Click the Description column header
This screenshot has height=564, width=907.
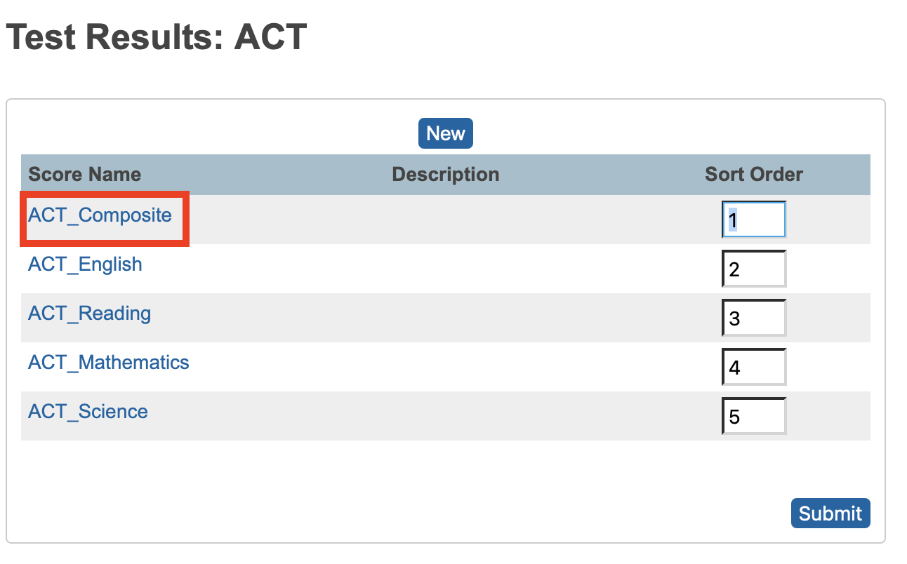tap(445, 174)
